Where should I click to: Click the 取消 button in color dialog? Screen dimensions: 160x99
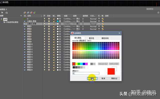103,78
